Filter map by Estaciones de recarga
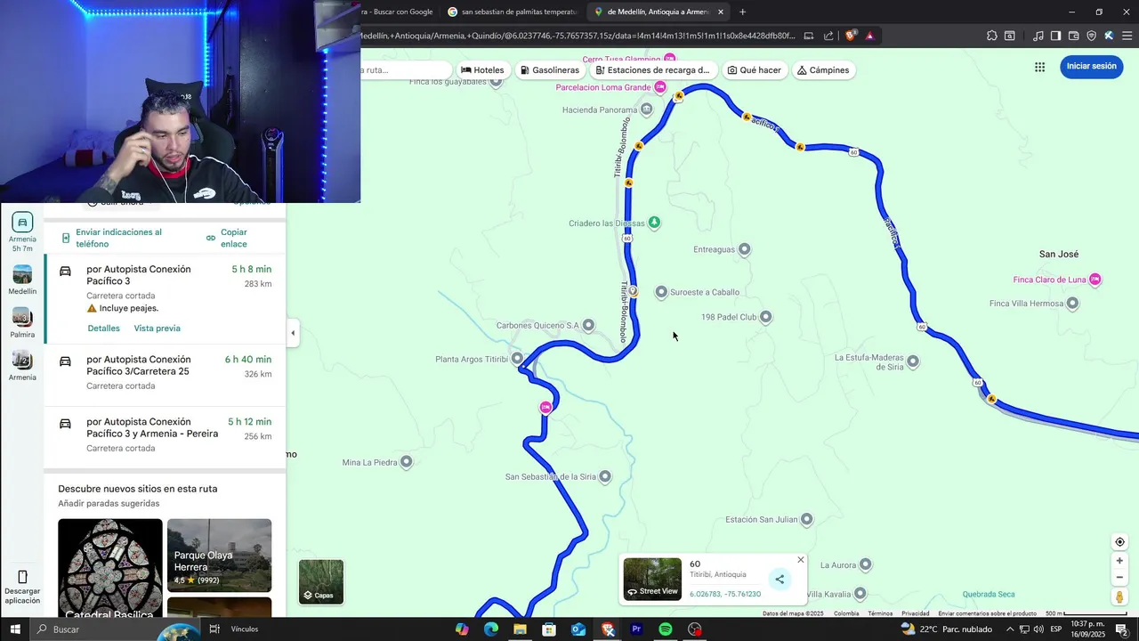 pyautogui.click(x=654, y=69)
